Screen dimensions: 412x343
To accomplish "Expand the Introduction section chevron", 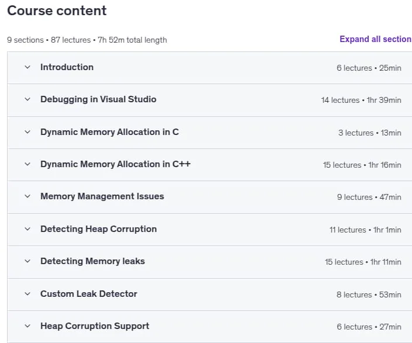I will [x=27, y=67].
